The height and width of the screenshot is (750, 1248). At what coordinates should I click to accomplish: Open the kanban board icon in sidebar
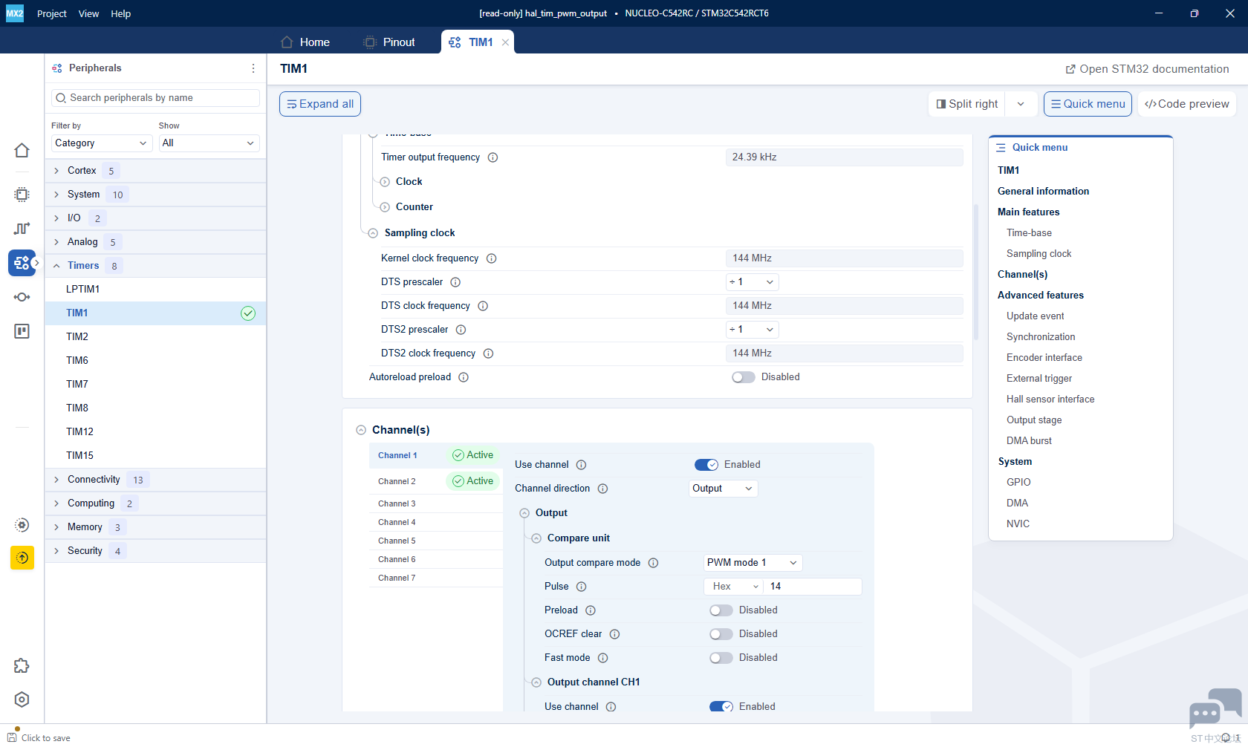tap(22, 331)
